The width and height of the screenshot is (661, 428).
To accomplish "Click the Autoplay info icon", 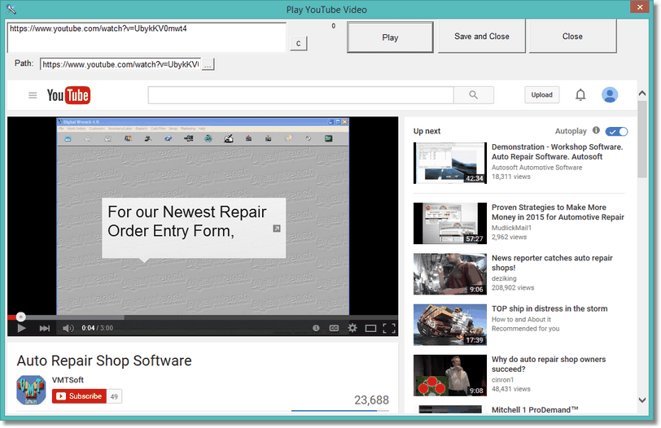I will [596, 130].
